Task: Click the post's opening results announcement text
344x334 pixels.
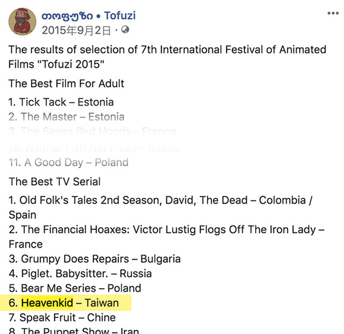Action: pyautogui.click(x=167, y=56)
